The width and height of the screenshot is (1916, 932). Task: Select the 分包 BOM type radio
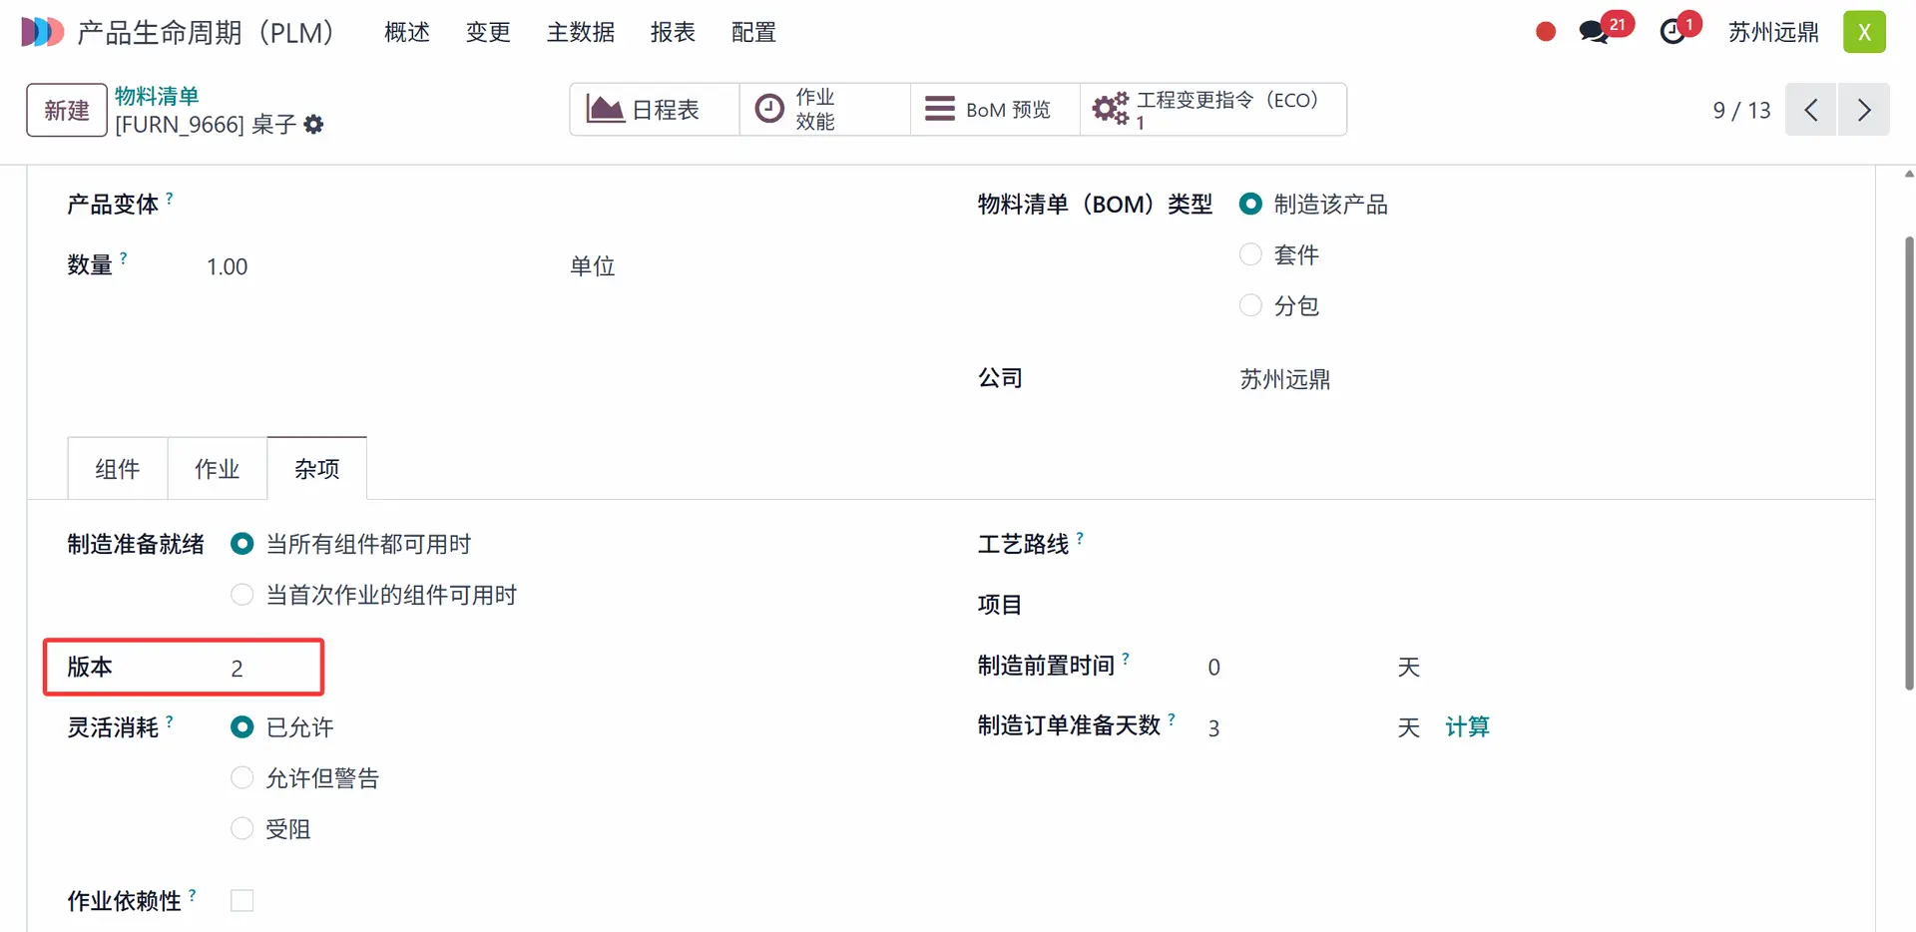tap(1250, 305)
